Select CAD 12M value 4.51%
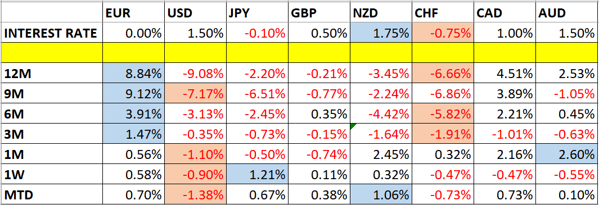This screenshot has height=205, width=599. pos(505,72)
